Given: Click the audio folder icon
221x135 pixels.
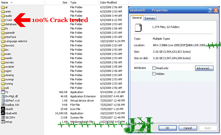Looking at the screenshot, I should pyautogui.click(x=3, y=16).
